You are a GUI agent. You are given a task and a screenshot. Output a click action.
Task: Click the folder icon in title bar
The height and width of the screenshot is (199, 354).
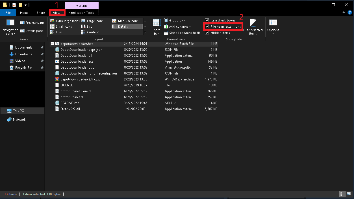pyautogui.click(x=5, y=5)
